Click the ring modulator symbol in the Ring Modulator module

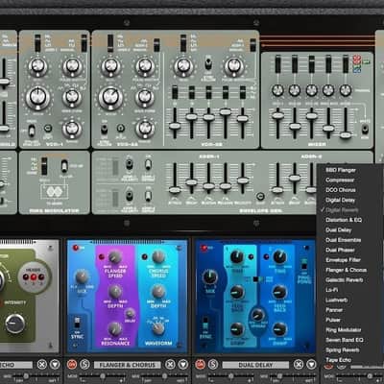[54, 191]
